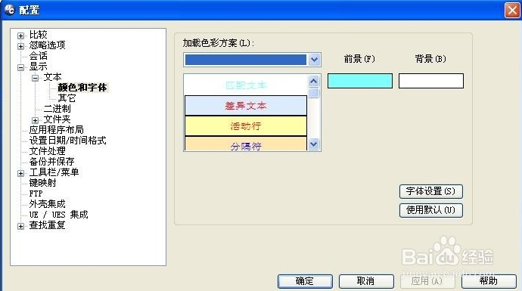522x291 pixels.
Task: Select 分隔符 in color list
Action: [x=246, y=144]
